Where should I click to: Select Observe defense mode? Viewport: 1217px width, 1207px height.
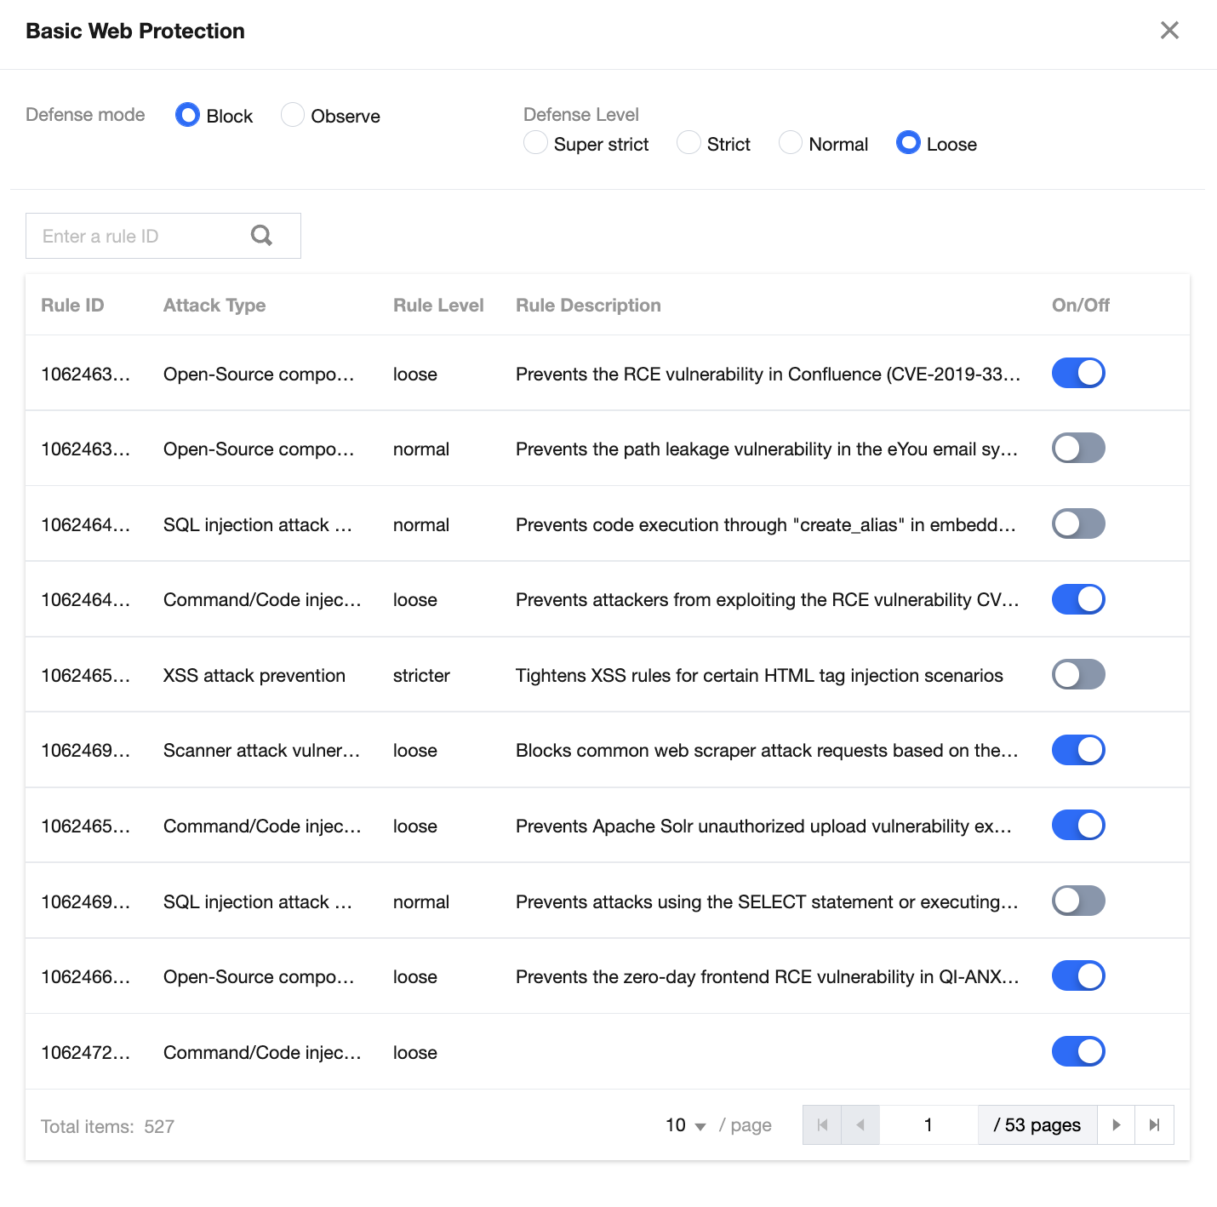(293, 115)
